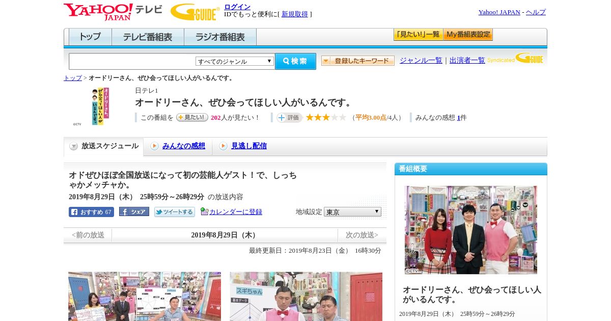Open ジャンル一覧 link
The height and width of the screenshot is (321, 611).
click(421, 60)
